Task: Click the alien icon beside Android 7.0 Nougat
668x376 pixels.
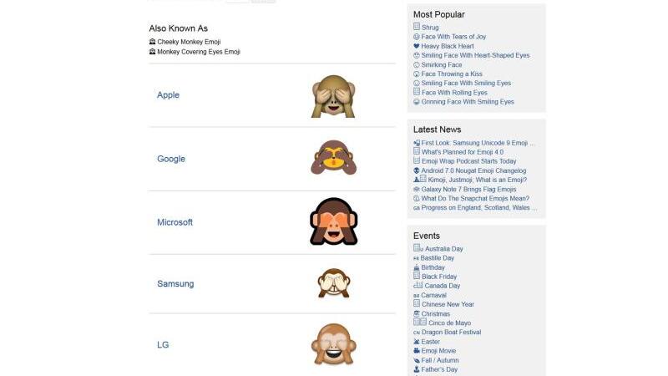Action: (416, 170)
